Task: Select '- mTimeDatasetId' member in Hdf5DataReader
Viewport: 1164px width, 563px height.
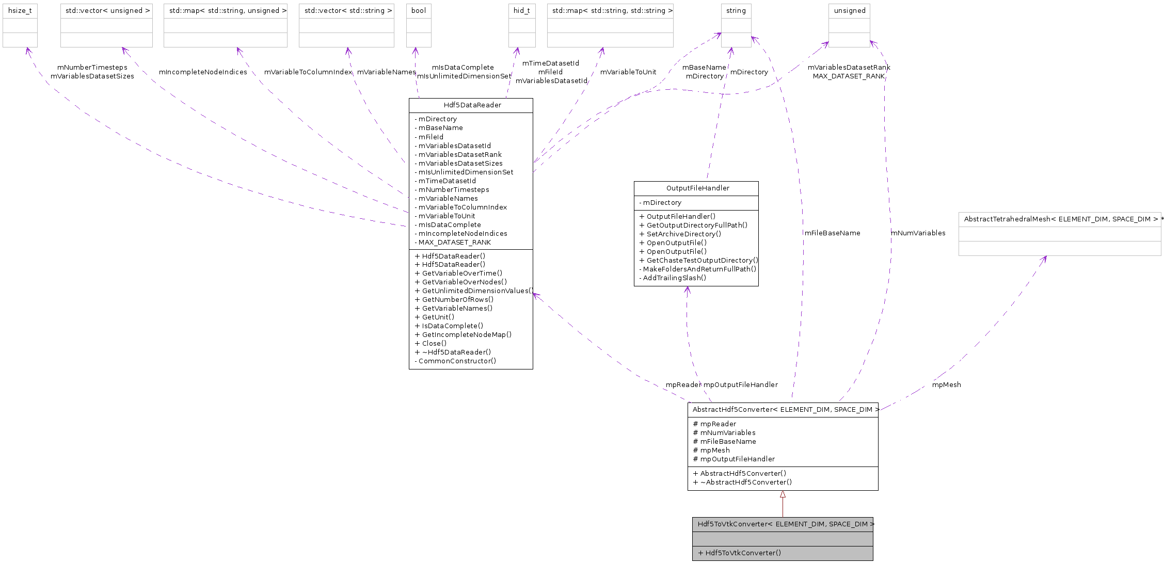Action: [x=445, y=181]
